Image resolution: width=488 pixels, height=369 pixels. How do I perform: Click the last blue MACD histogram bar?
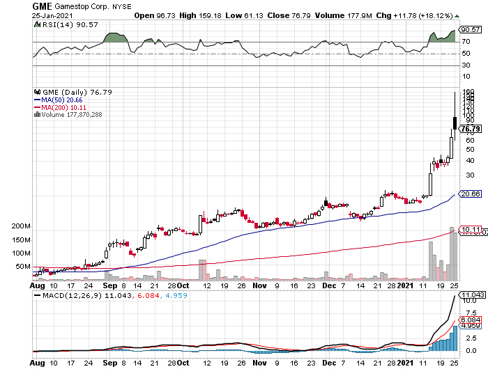pos(455,338)
